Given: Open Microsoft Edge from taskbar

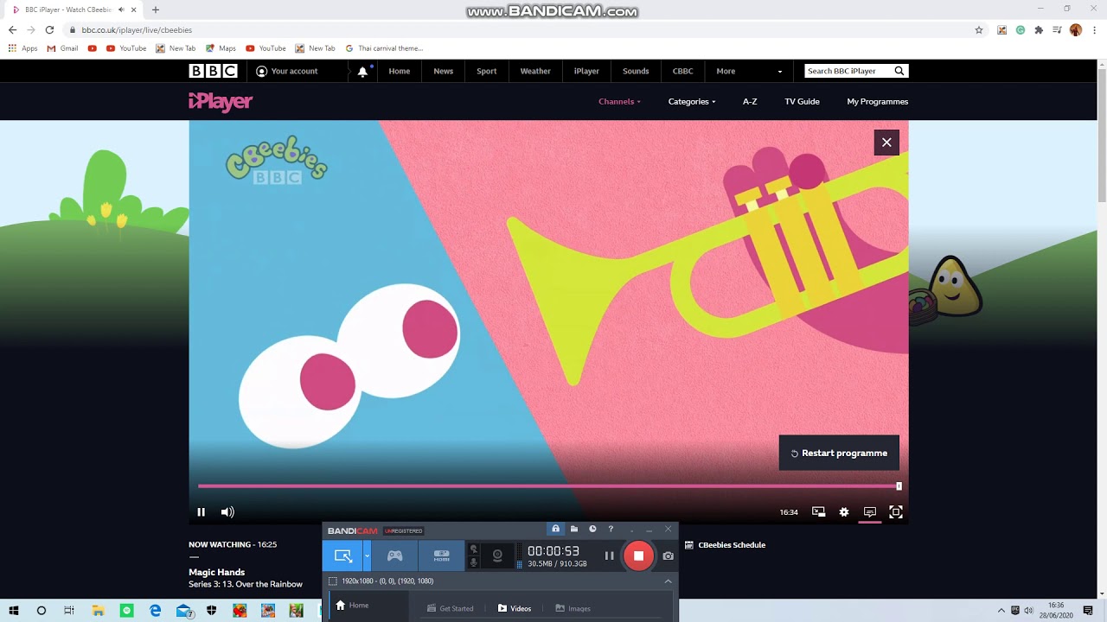Looking at the screenshot, I should coord(155,611).
